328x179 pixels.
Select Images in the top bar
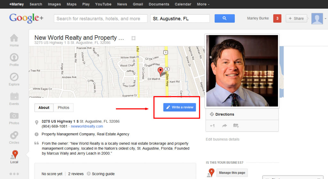[54, 4]
